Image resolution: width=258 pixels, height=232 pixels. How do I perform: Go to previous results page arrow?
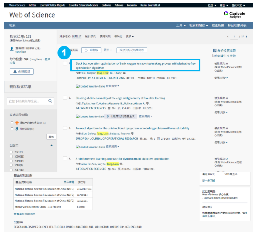point(228,37)
